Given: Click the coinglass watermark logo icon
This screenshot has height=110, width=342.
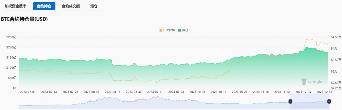Looking at the screenshot, I should click(x=304, y=82).
